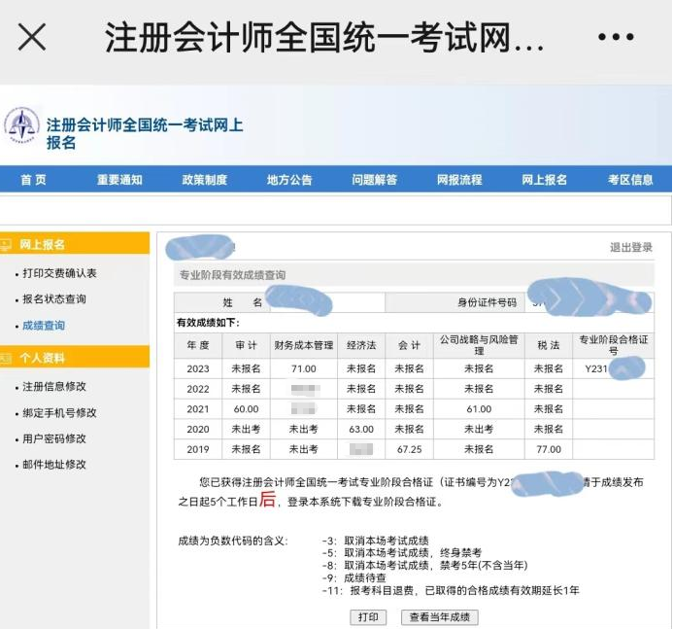
Task: Open 注册信息修改 in sidebar
Action: [x=54, y=386]
